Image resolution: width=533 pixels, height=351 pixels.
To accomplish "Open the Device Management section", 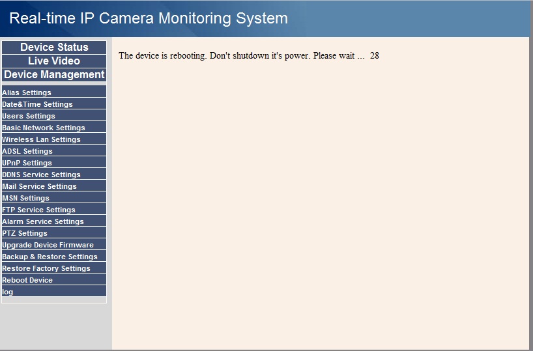I will coord(54,75).
